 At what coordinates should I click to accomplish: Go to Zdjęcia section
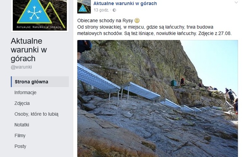pos(22,103)
